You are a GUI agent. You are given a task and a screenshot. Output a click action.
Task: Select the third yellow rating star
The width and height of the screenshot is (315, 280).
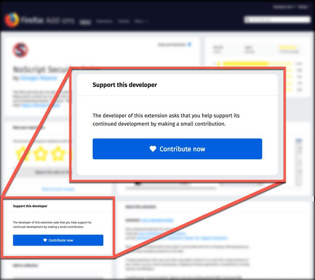tap(58, 154)
